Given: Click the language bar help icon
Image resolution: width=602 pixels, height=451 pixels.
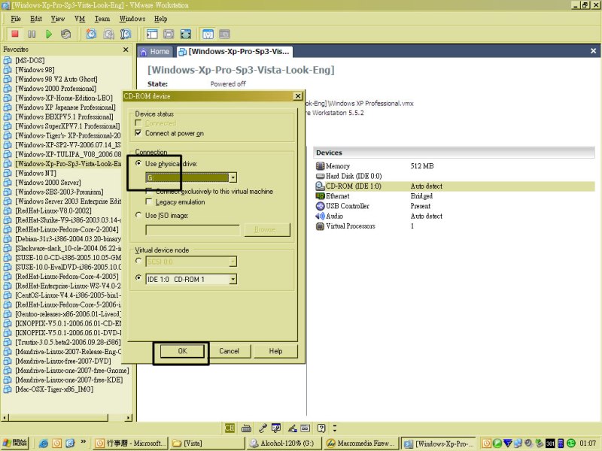Looking at the screenshot, I should pos(321,428).
